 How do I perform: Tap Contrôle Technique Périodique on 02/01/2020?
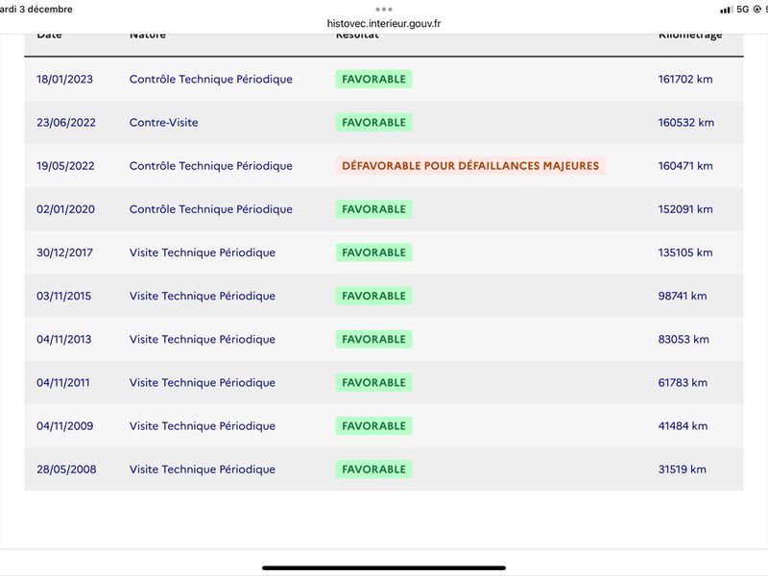[210, 209]
